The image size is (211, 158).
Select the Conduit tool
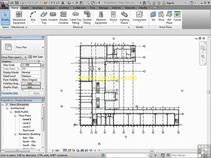tap(53, 16)
